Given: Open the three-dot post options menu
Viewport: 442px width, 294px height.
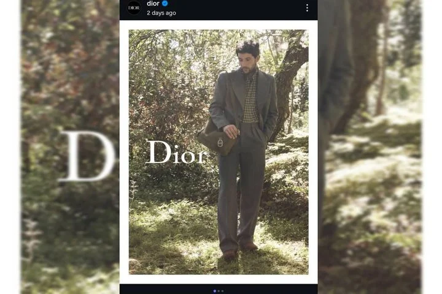Looking at the screenshot, I should click(x=307, y=8).
